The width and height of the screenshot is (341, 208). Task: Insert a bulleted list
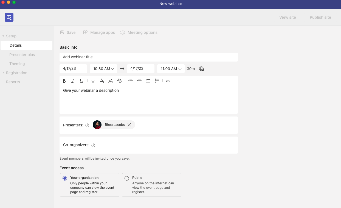coord(148,81)
